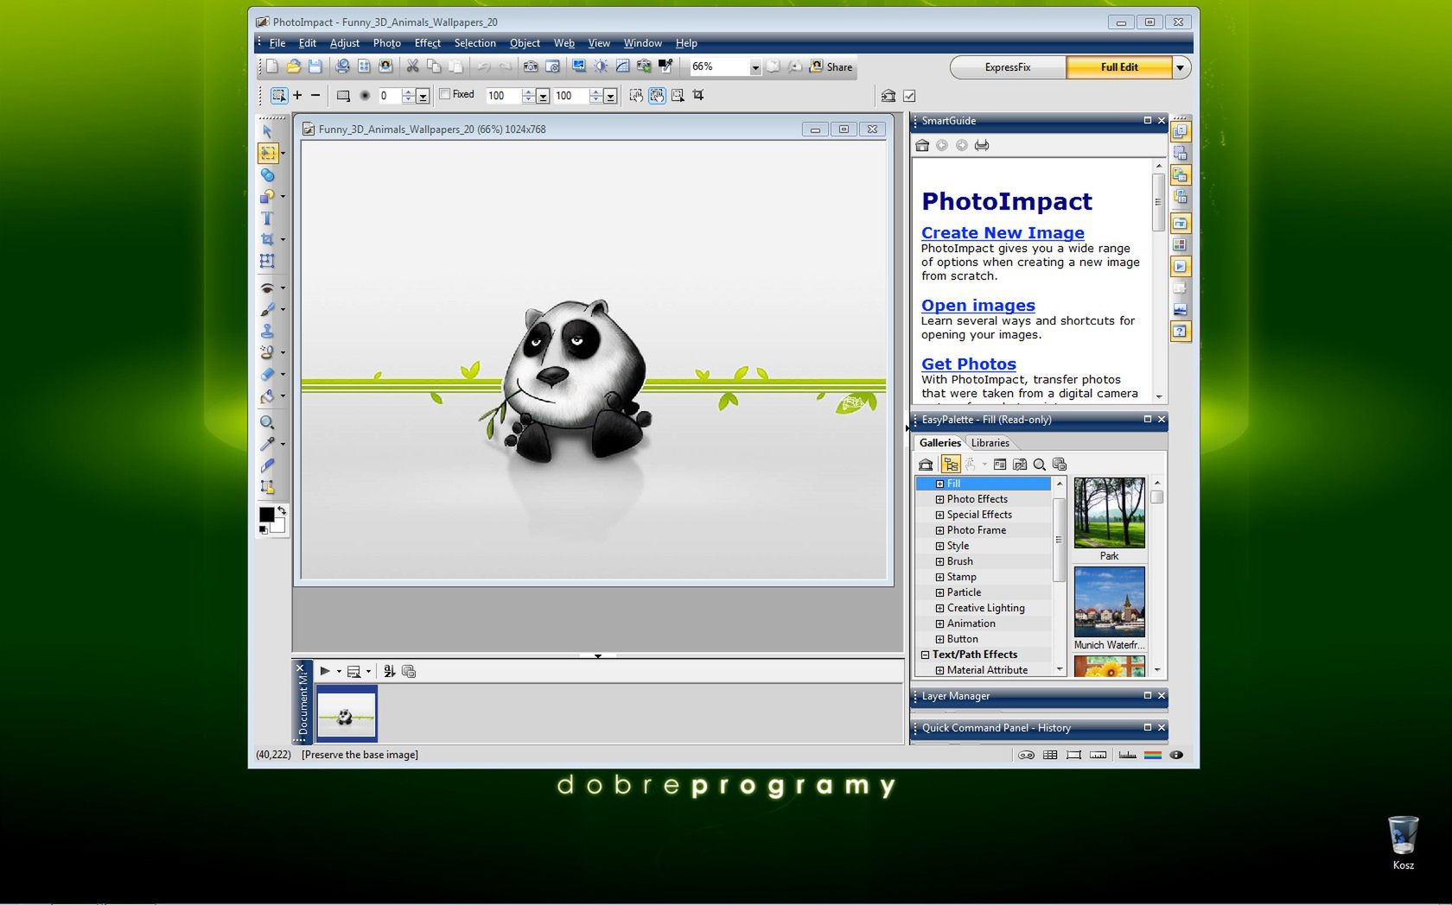Switch to the Galleries tab
The image size is (1452, 905).
pyautogui.click(x=939, y=443)
